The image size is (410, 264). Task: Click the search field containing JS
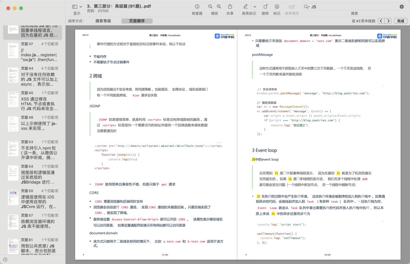pos(355,7)
